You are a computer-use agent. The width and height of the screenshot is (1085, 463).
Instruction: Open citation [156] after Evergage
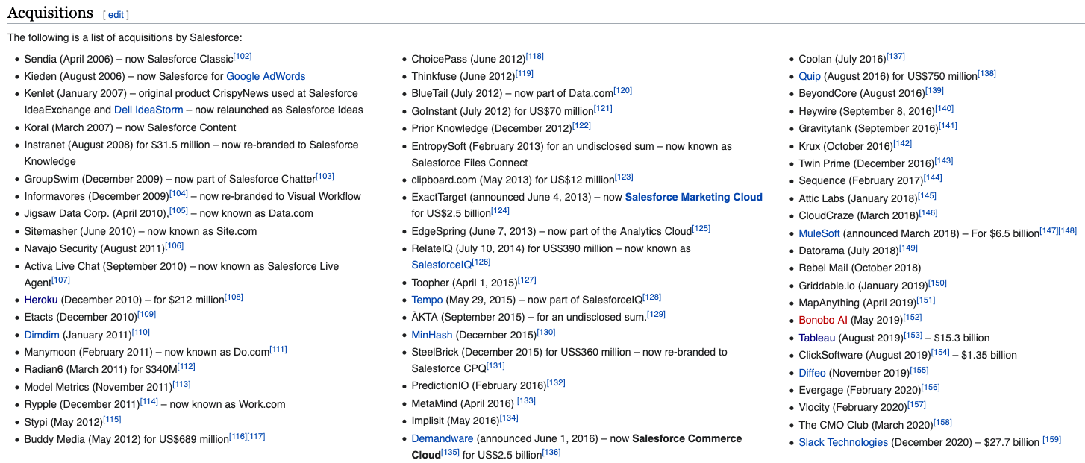931,387
